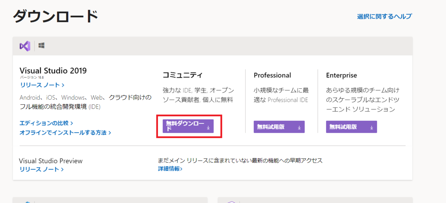Screen dimensions: 446x203
Task: Click the コミュニティ edition heading
Action: click(182, 75)
